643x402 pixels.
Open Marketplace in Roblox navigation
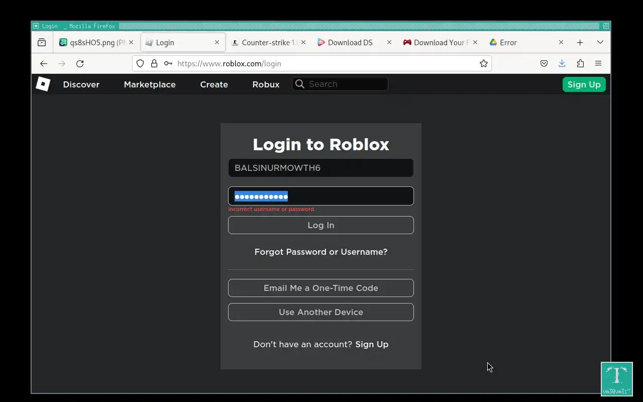coord(150,84)
